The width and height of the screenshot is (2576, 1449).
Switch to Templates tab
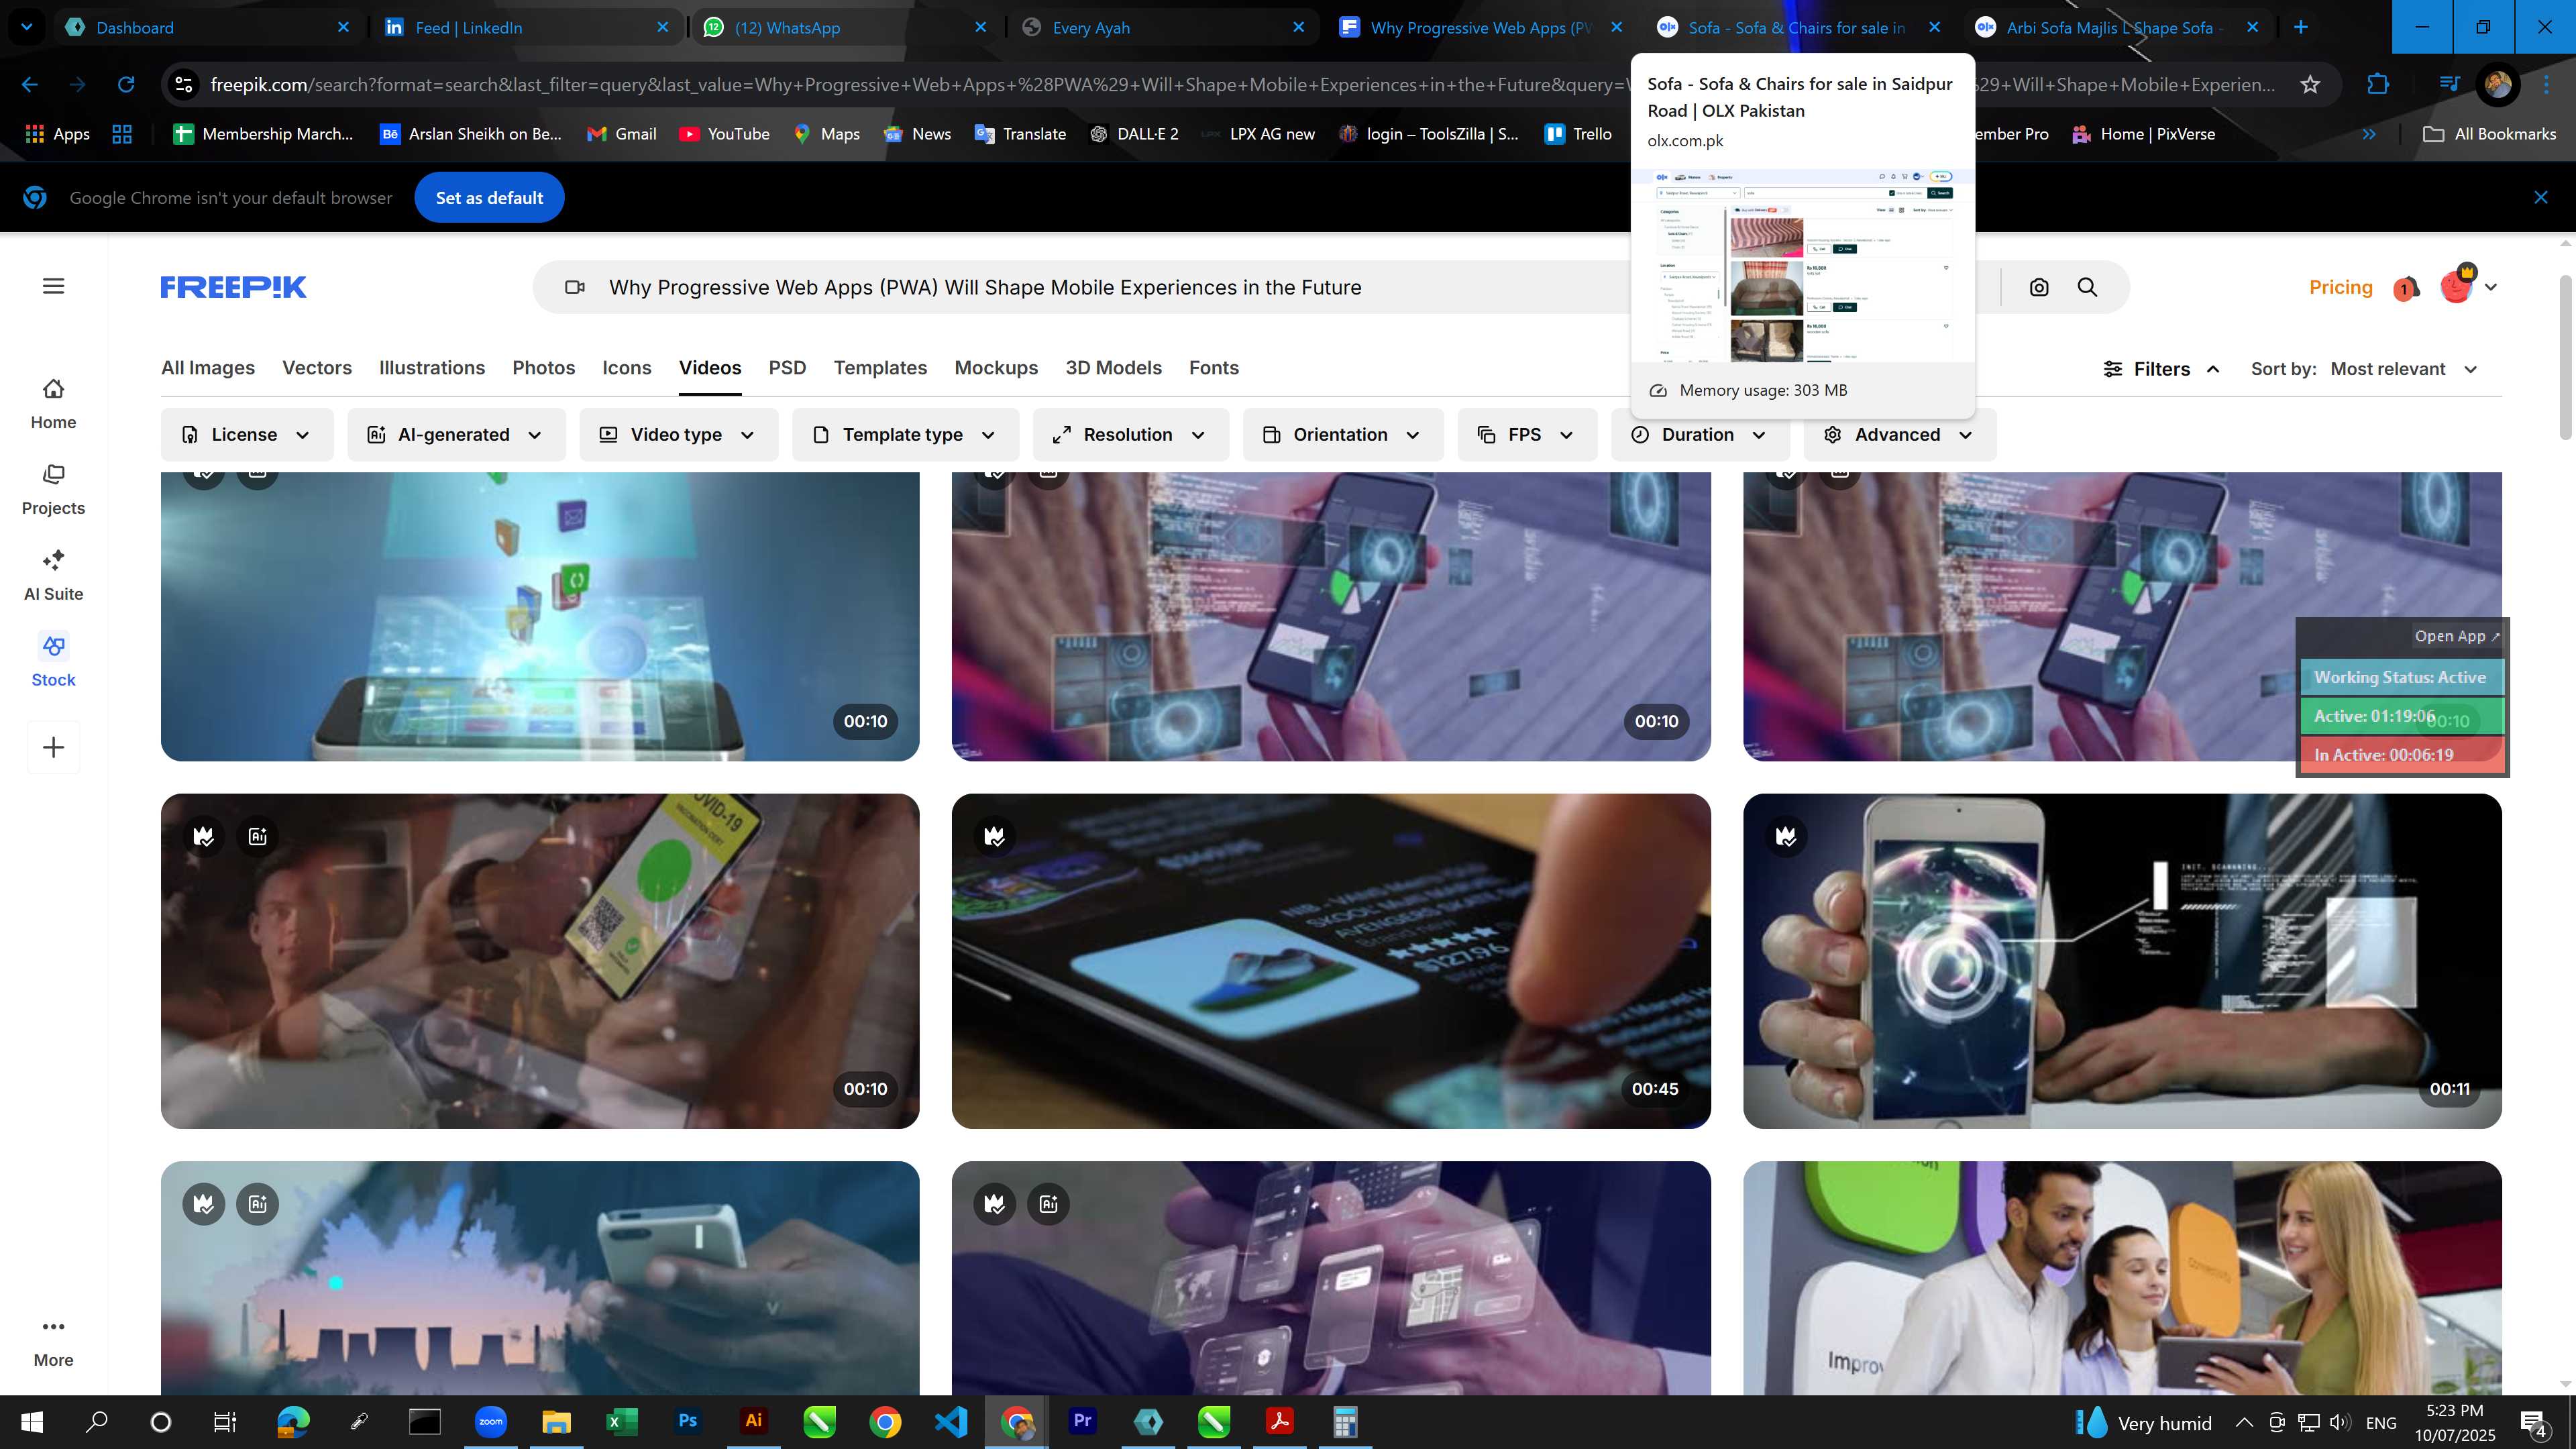pos(880,368)
